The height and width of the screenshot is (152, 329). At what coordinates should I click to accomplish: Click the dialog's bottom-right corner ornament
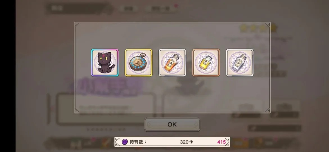tap(268, 110)
